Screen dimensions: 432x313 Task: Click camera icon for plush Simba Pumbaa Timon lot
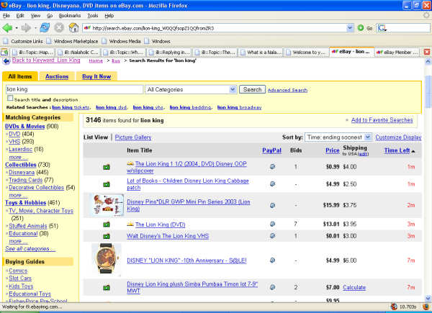click(x=107, y=288)
